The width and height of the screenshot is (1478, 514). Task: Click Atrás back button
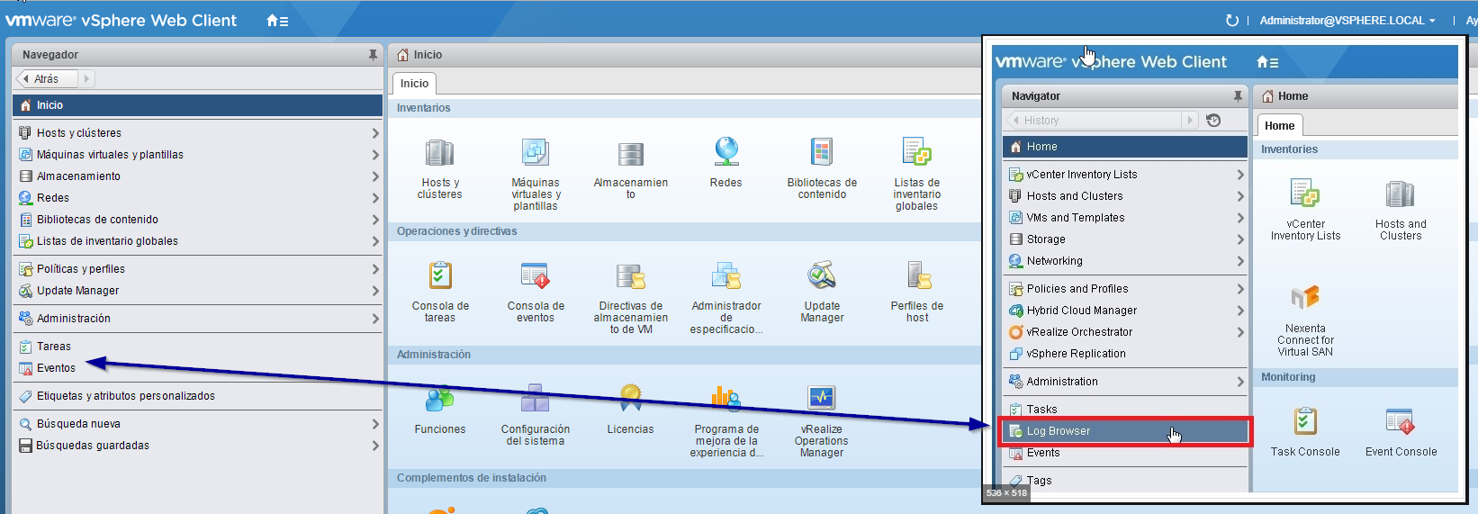tap(48, 79)
